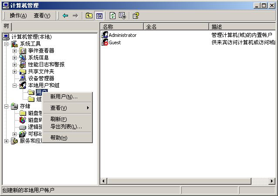Select the 树 tab
278x196 pixels.
point(7,26)
